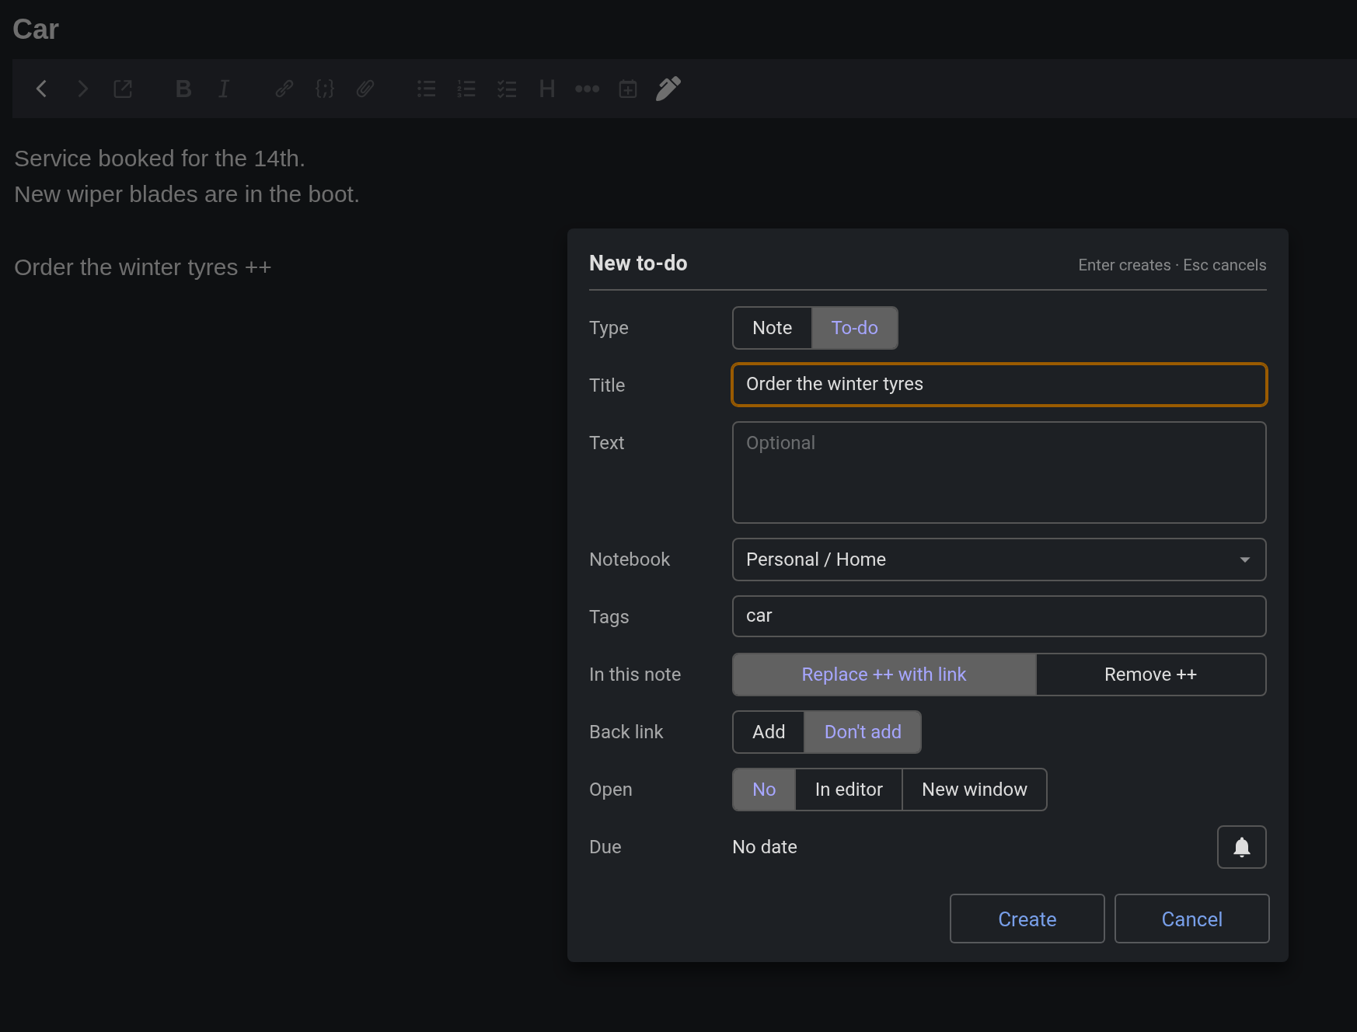Screen dimensions: 1357x1032
Task: Focus the Title field with Order the winter tyres
Action: pos(999,385)
